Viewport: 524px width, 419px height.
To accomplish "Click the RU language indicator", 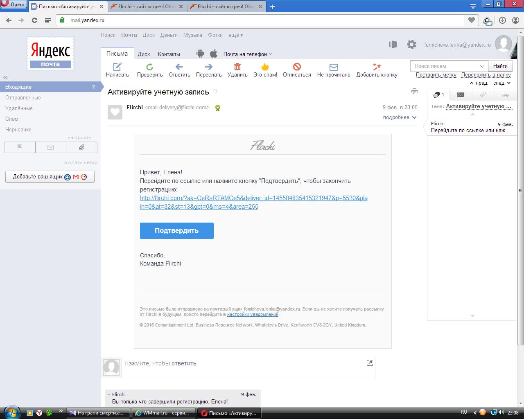I will point(464,412).
